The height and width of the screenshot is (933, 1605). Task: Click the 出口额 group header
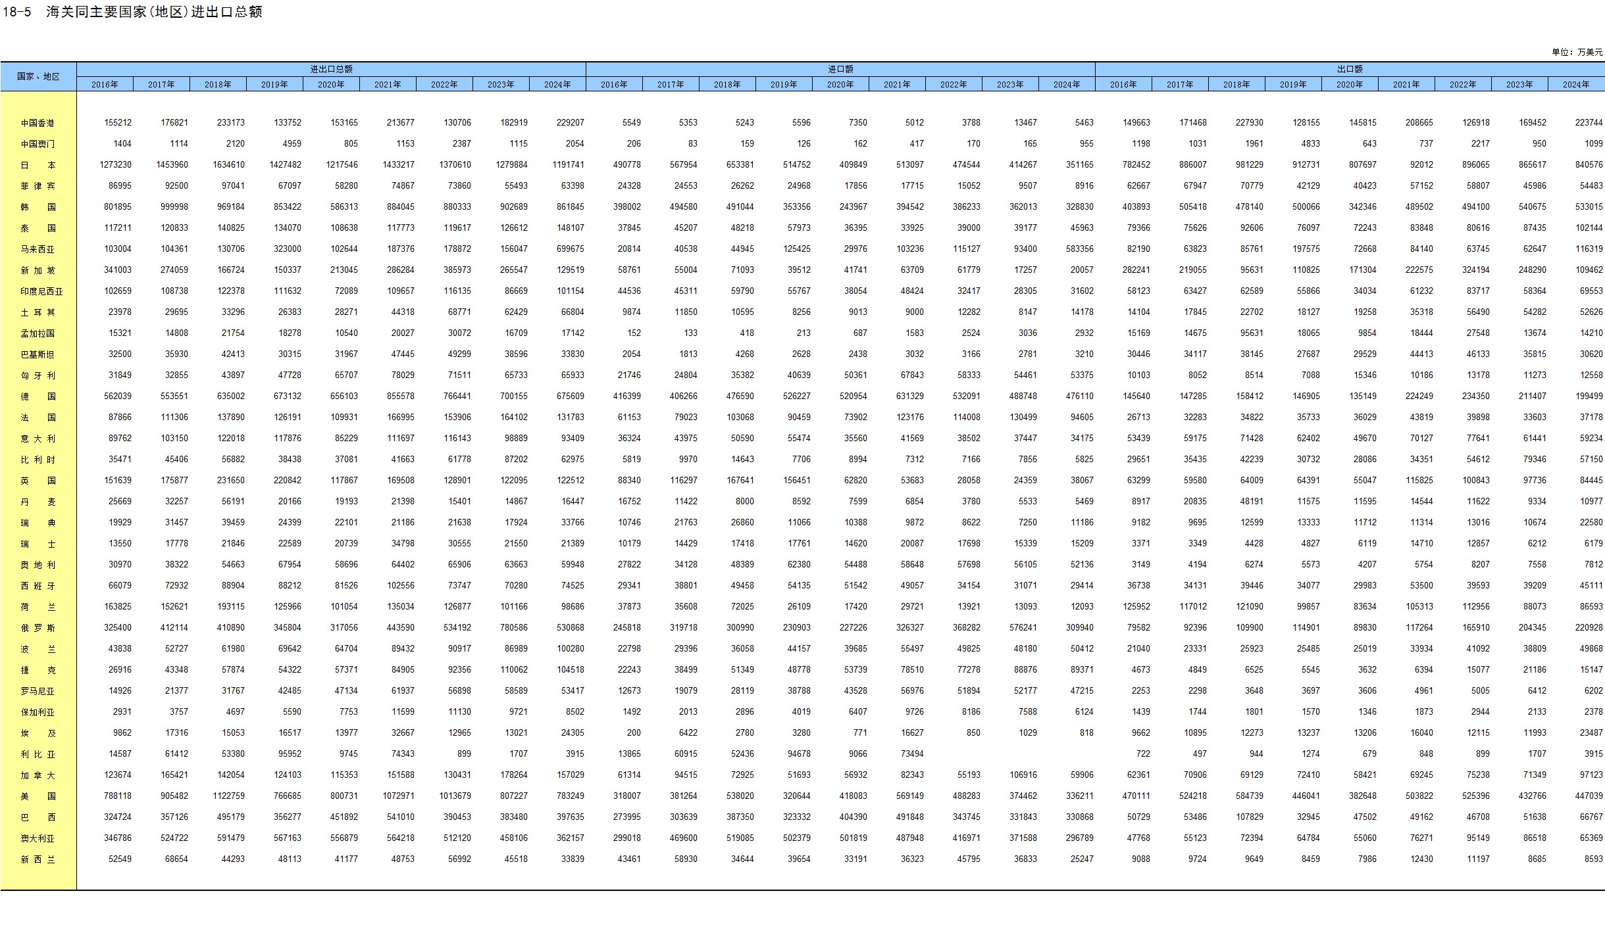pyautogui.click(x=1350, y=69)
